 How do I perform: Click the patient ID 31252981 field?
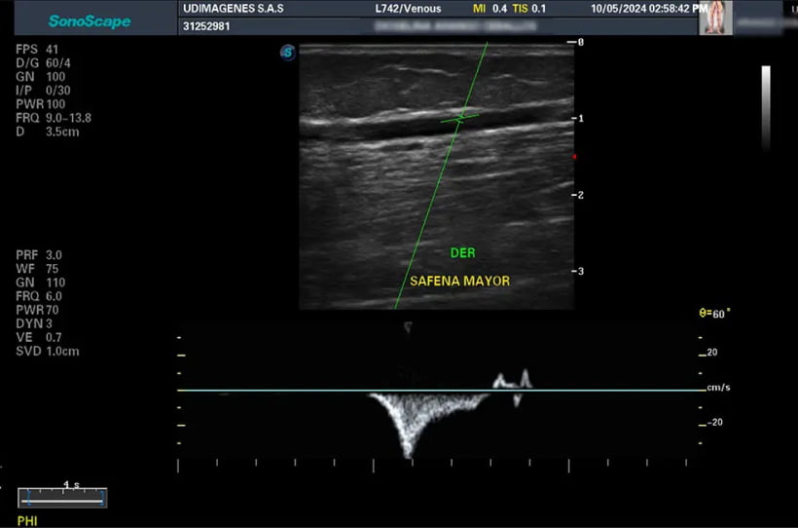point(207,26)
